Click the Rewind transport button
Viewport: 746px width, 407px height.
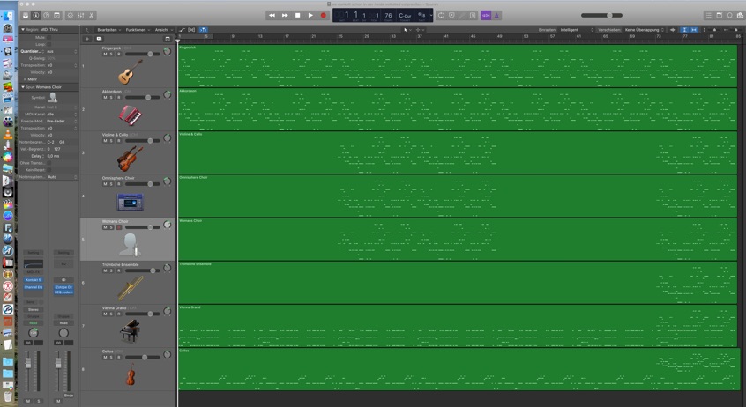(272, 15)
